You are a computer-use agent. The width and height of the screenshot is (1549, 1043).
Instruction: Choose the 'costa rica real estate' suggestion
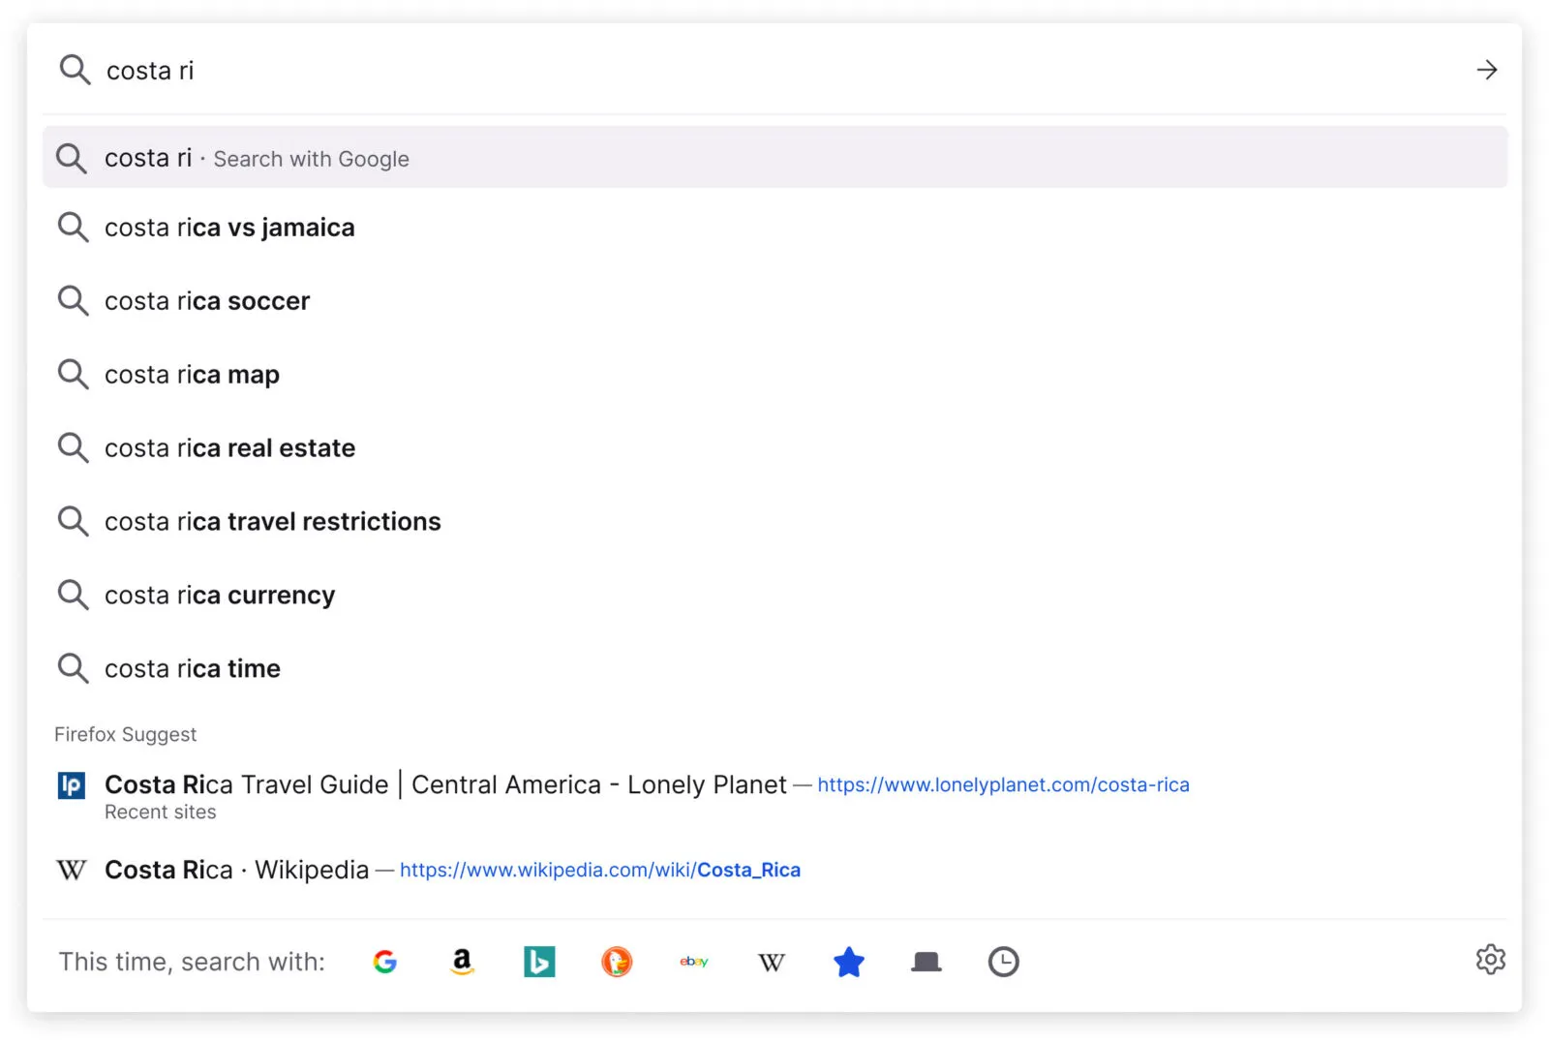[228, 447]
